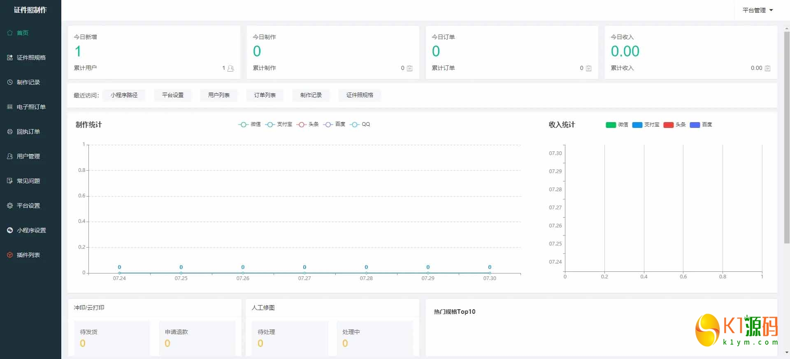
Task: Open 平台设置 in the sidebar
Action: 30,206
